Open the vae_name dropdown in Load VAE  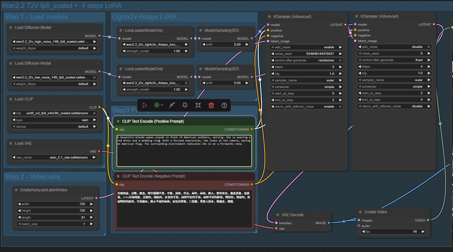pyautogui.click(x=54, y=157)
